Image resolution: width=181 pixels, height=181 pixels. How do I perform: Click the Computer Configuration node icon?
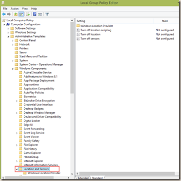coord(8,24)
